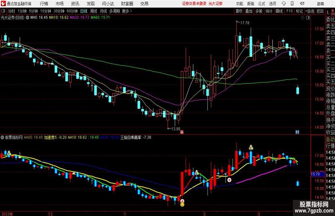335x216 pixels.
Task: Click the 多股 toolbar button
Action: 259,11
